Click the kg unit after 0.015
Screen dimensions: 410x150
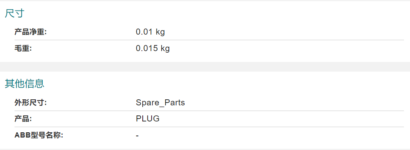coord(165,49)
